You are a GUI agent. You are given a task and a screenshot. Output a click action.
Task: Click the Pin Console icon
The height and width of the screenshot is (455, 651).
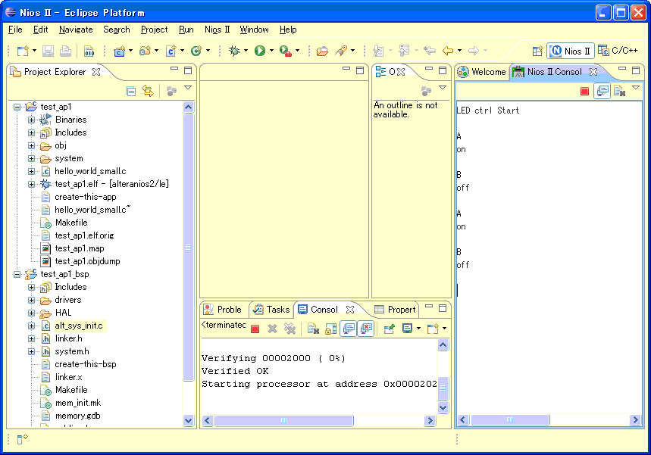pos(389,329)
